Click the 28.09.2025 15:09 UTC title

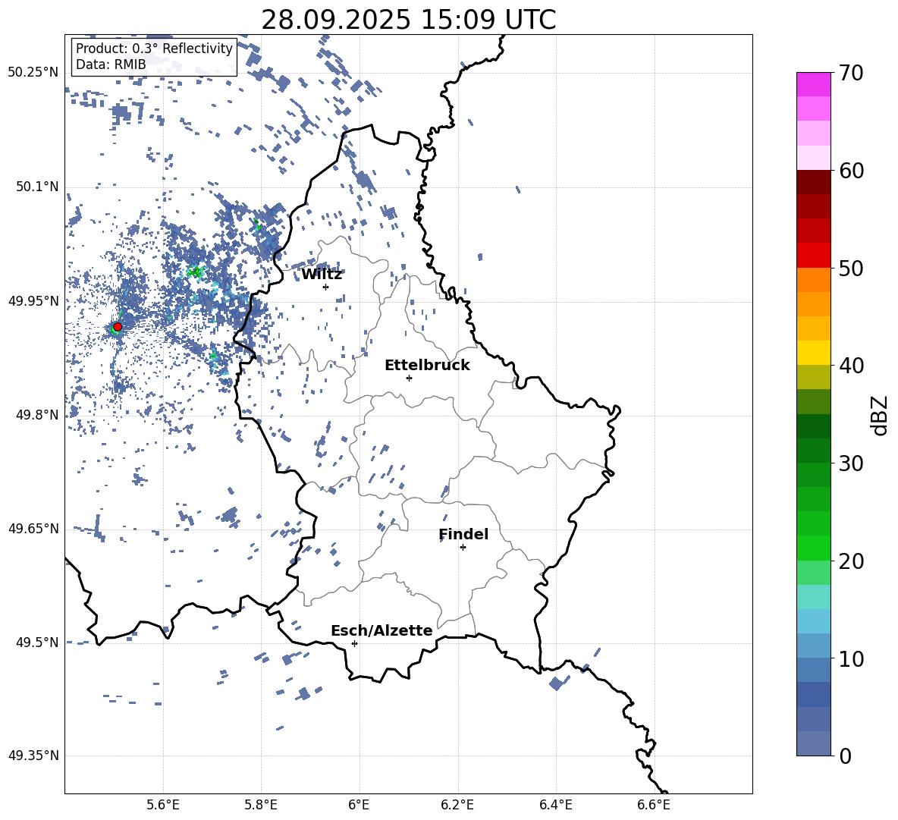click(x=408, y=20)
